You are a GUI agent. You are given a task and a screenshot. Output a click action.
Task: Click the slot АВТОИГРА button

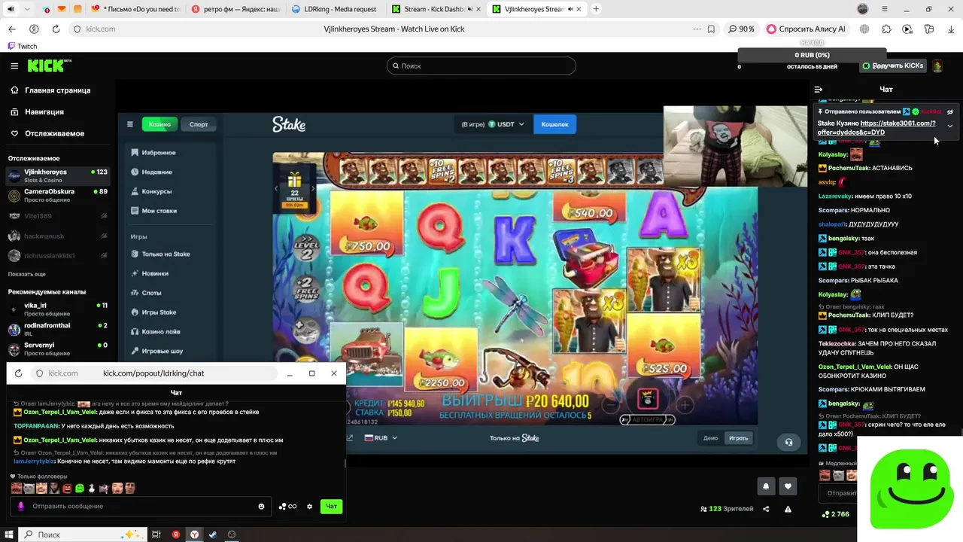[x=648, y=420]
